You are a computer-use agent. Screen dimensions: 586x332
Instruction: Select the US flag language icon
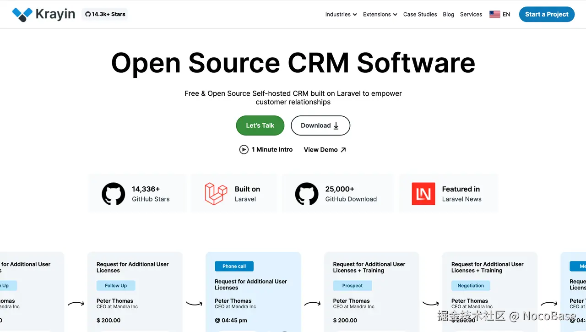coord(494,14)
